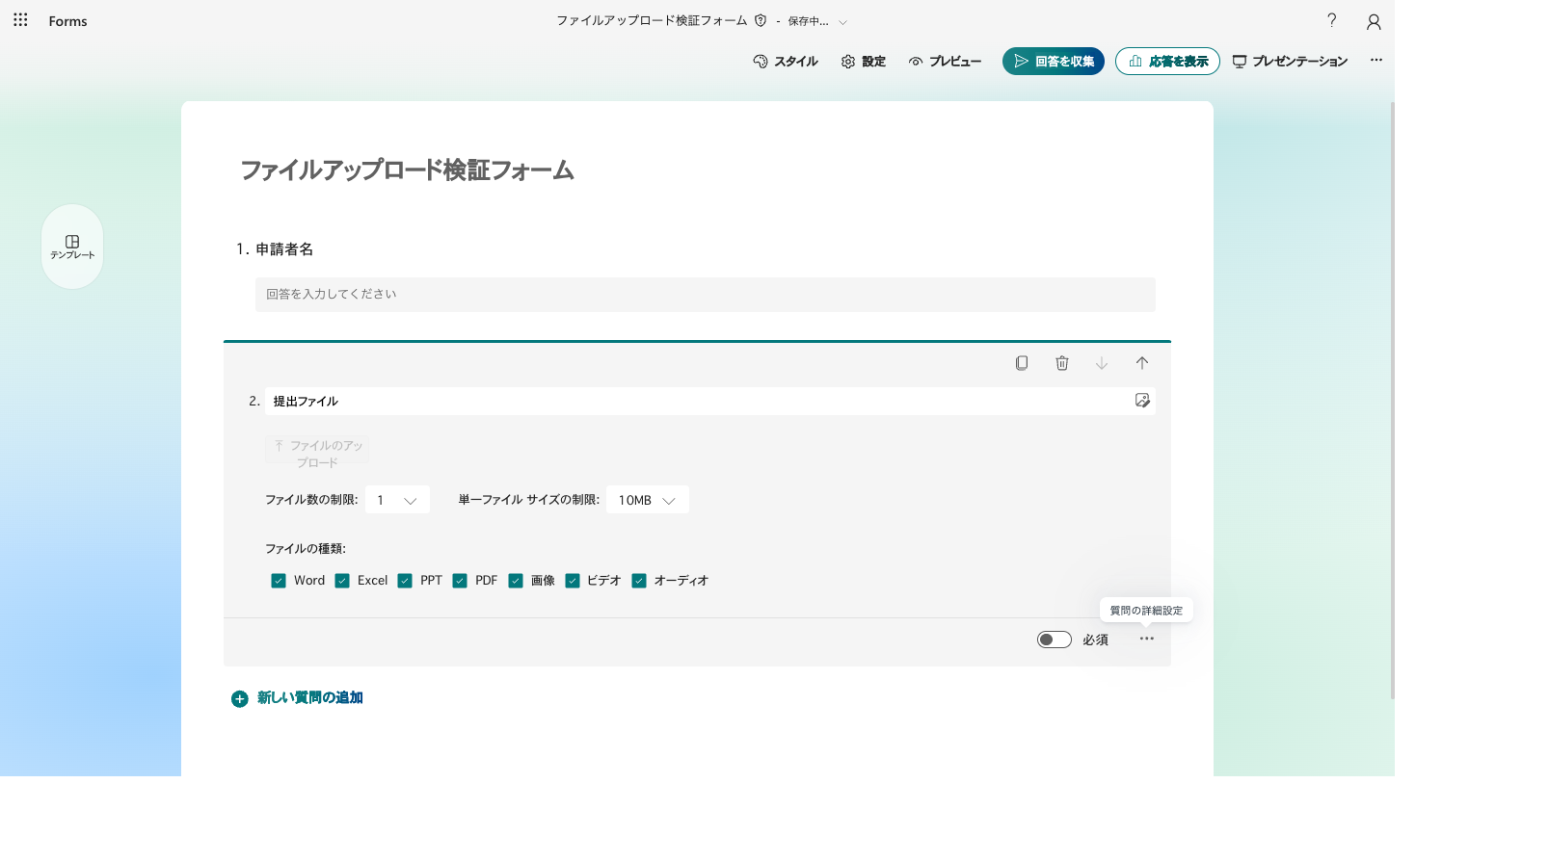Screen dimensions: 1549x862
Task: Click the page vertical scrollbar
Action: [1391, 400]
